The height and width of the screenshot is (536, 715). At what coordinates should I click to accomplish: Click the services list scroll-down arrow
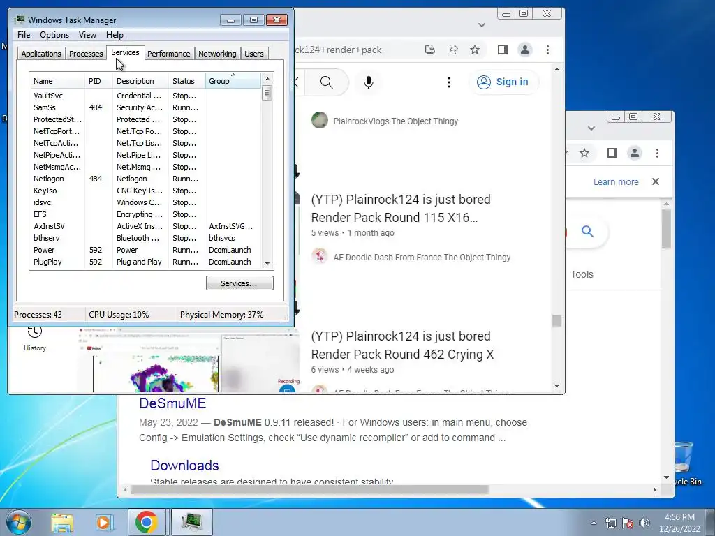point(267,263)
